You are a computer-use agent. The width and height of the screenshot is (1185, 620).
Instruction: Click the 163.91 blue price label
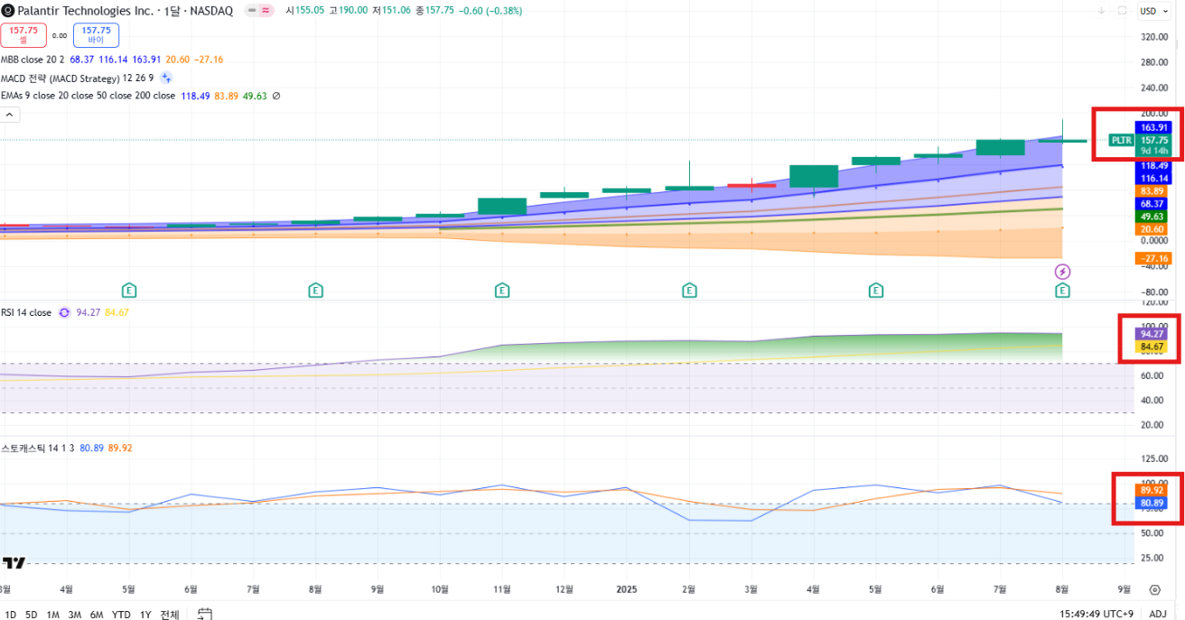tap(1154, 128)
